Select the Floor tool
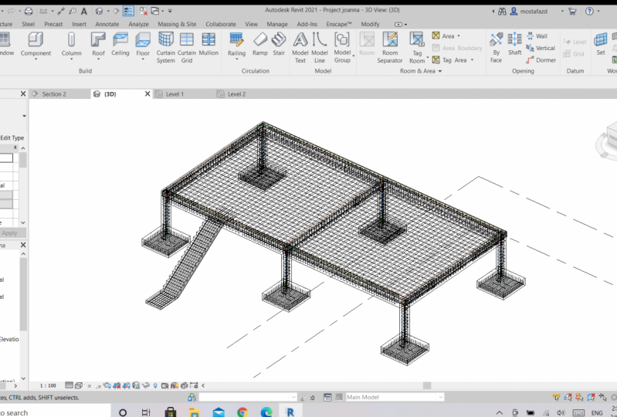617x417 pixels. [143, 46]
